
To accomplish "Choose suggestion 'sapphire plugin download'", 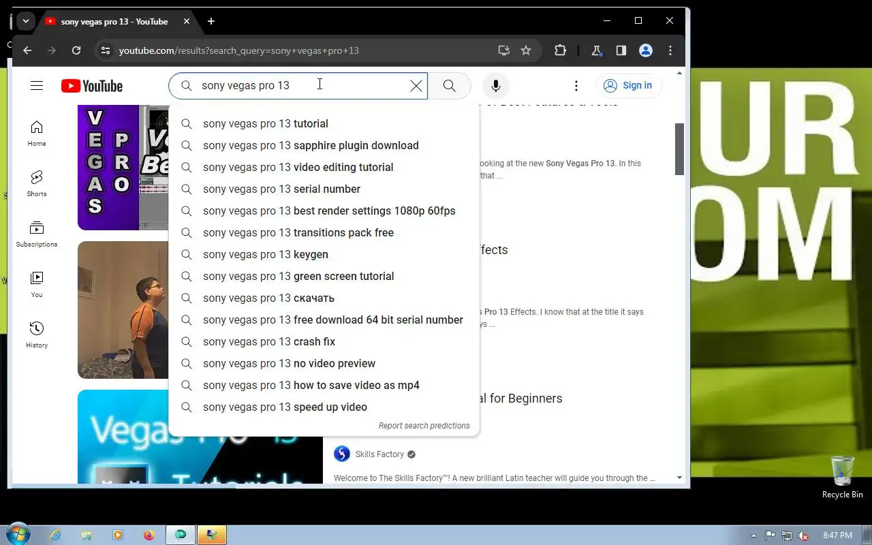I will (324, 145).
